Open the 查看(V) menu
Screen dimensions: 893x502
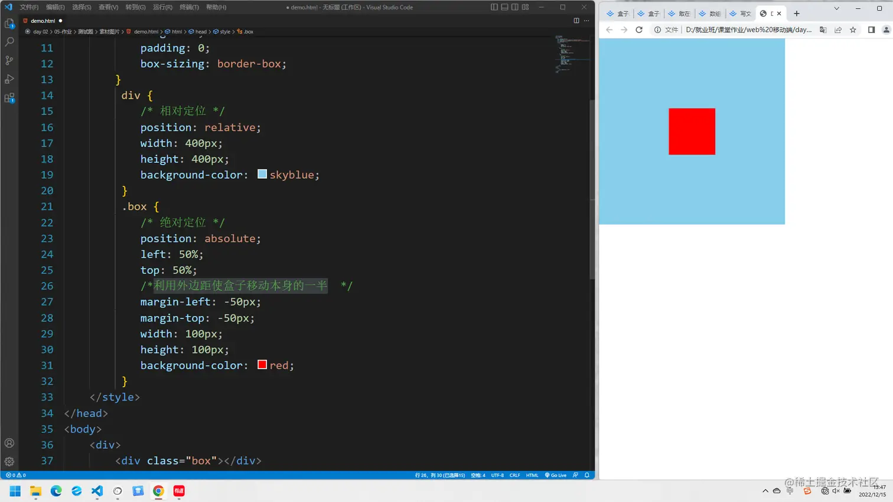coord(108,7)
